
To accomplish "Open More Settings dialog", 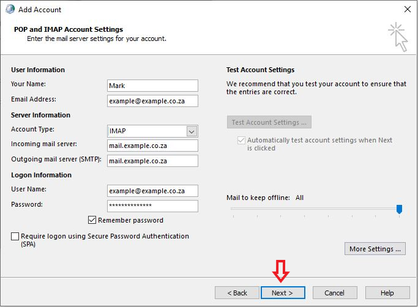I will point(375,249).
